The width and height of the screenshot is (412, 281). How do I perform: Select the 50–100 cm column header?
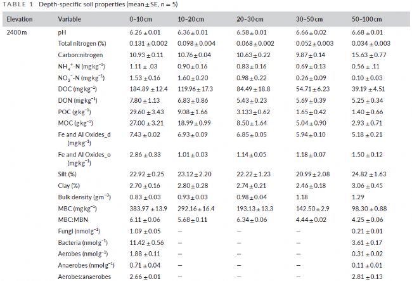click(x=369, y=18)
